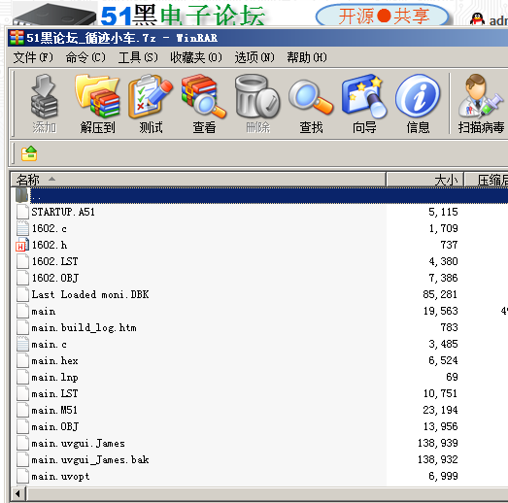
Task: Open the 工具(S) menu
Action: coord(138,57)
